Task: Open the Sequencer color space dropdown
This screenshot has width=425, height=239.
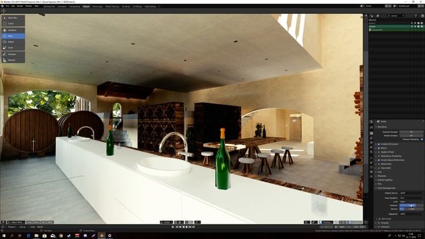Action: tap(411, 214)
